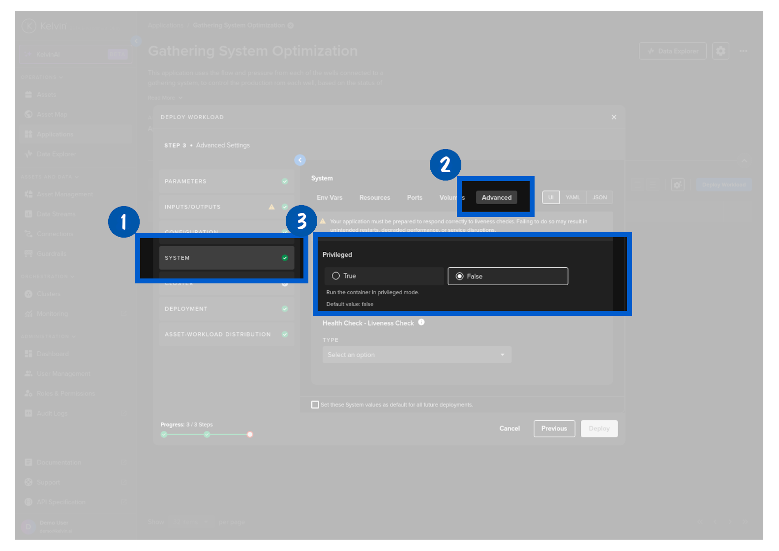Close the Deploy Workload dialog
Screen dimensions: 779x551
(x=614, y=117)
